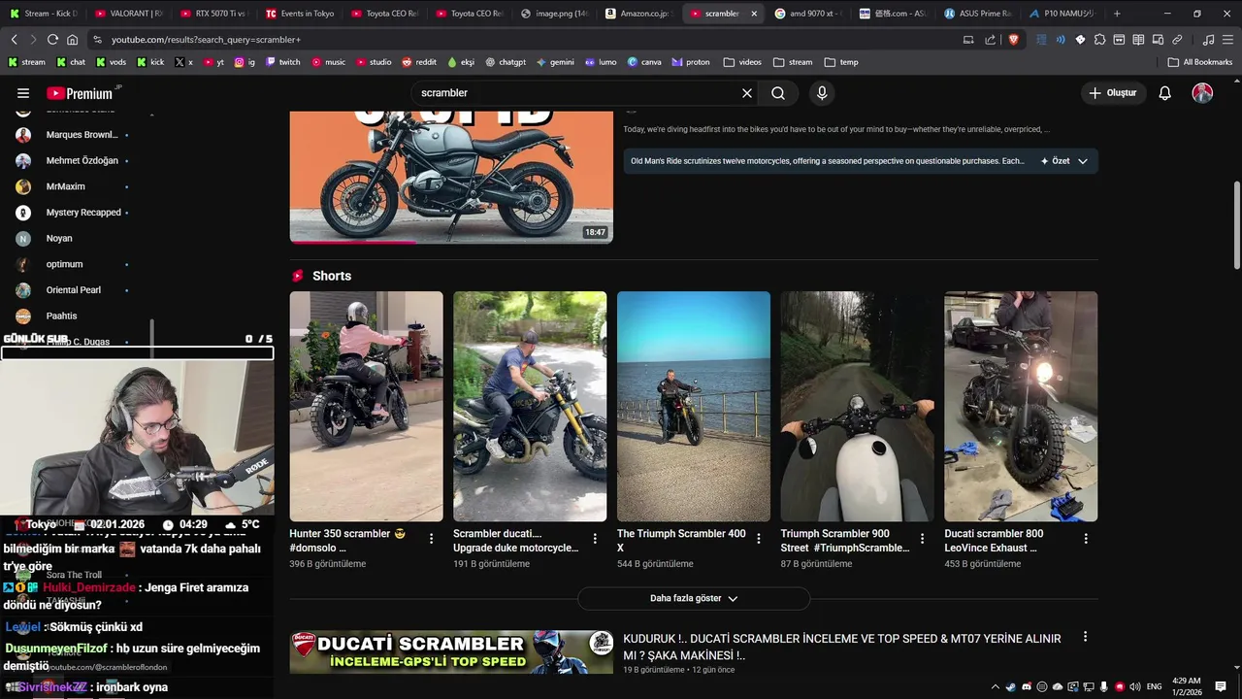Open the gemini bookmark
The width and height of the screenshot is (1242, 699).
click(555, 62)
